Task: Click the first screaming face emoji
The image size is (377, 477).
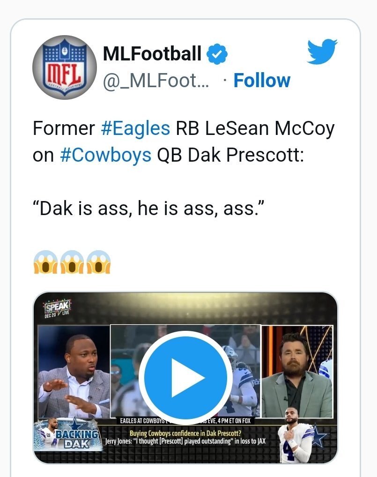Action: (45, 262)
